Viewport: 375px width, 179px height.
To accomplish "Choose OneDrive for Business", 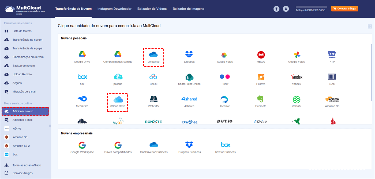I will 153,147.
